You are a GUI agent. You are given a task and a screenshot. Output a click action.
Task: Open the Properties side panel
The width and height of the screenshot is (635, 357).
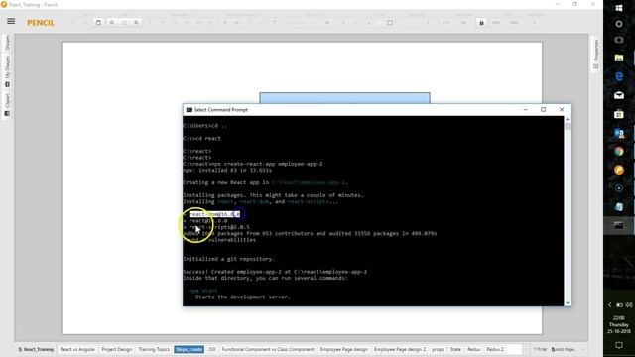[x=595, y=55]
